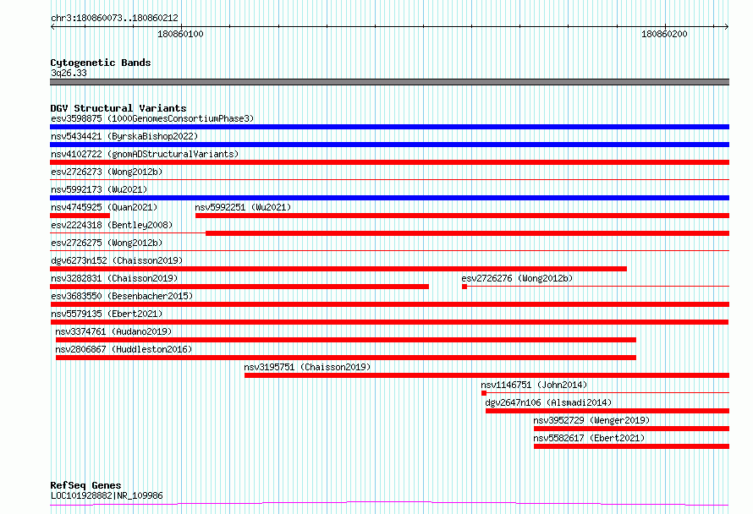Click the magenta LOC101928882 gene line
Screen dimensions: 753x514
tap(389, 504)
